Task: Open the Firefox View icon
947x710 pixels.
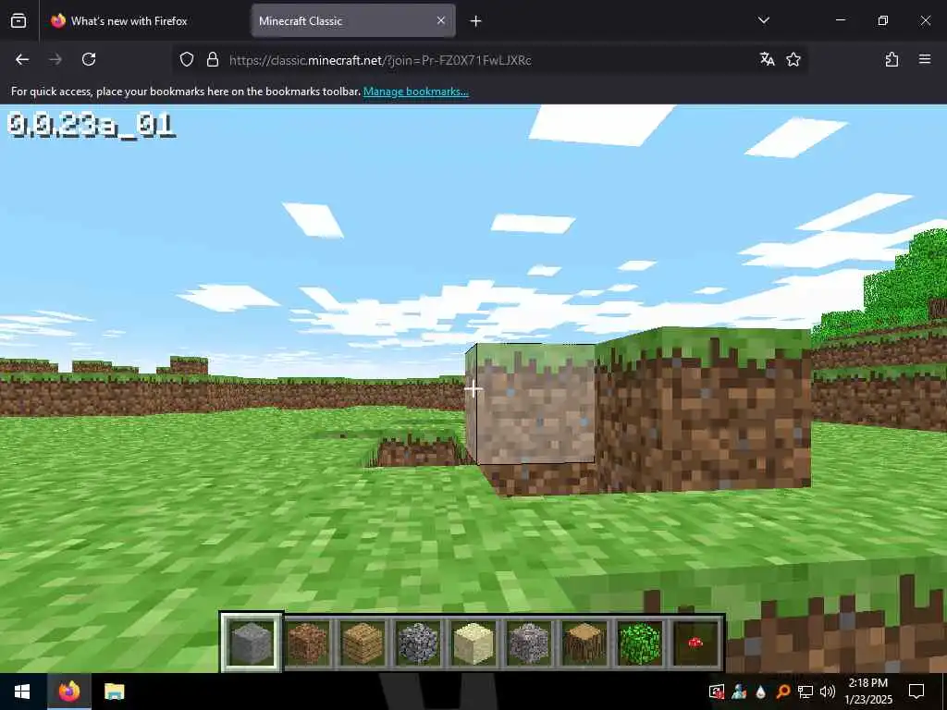Action: pyautogui.click(x=18, y=20)
